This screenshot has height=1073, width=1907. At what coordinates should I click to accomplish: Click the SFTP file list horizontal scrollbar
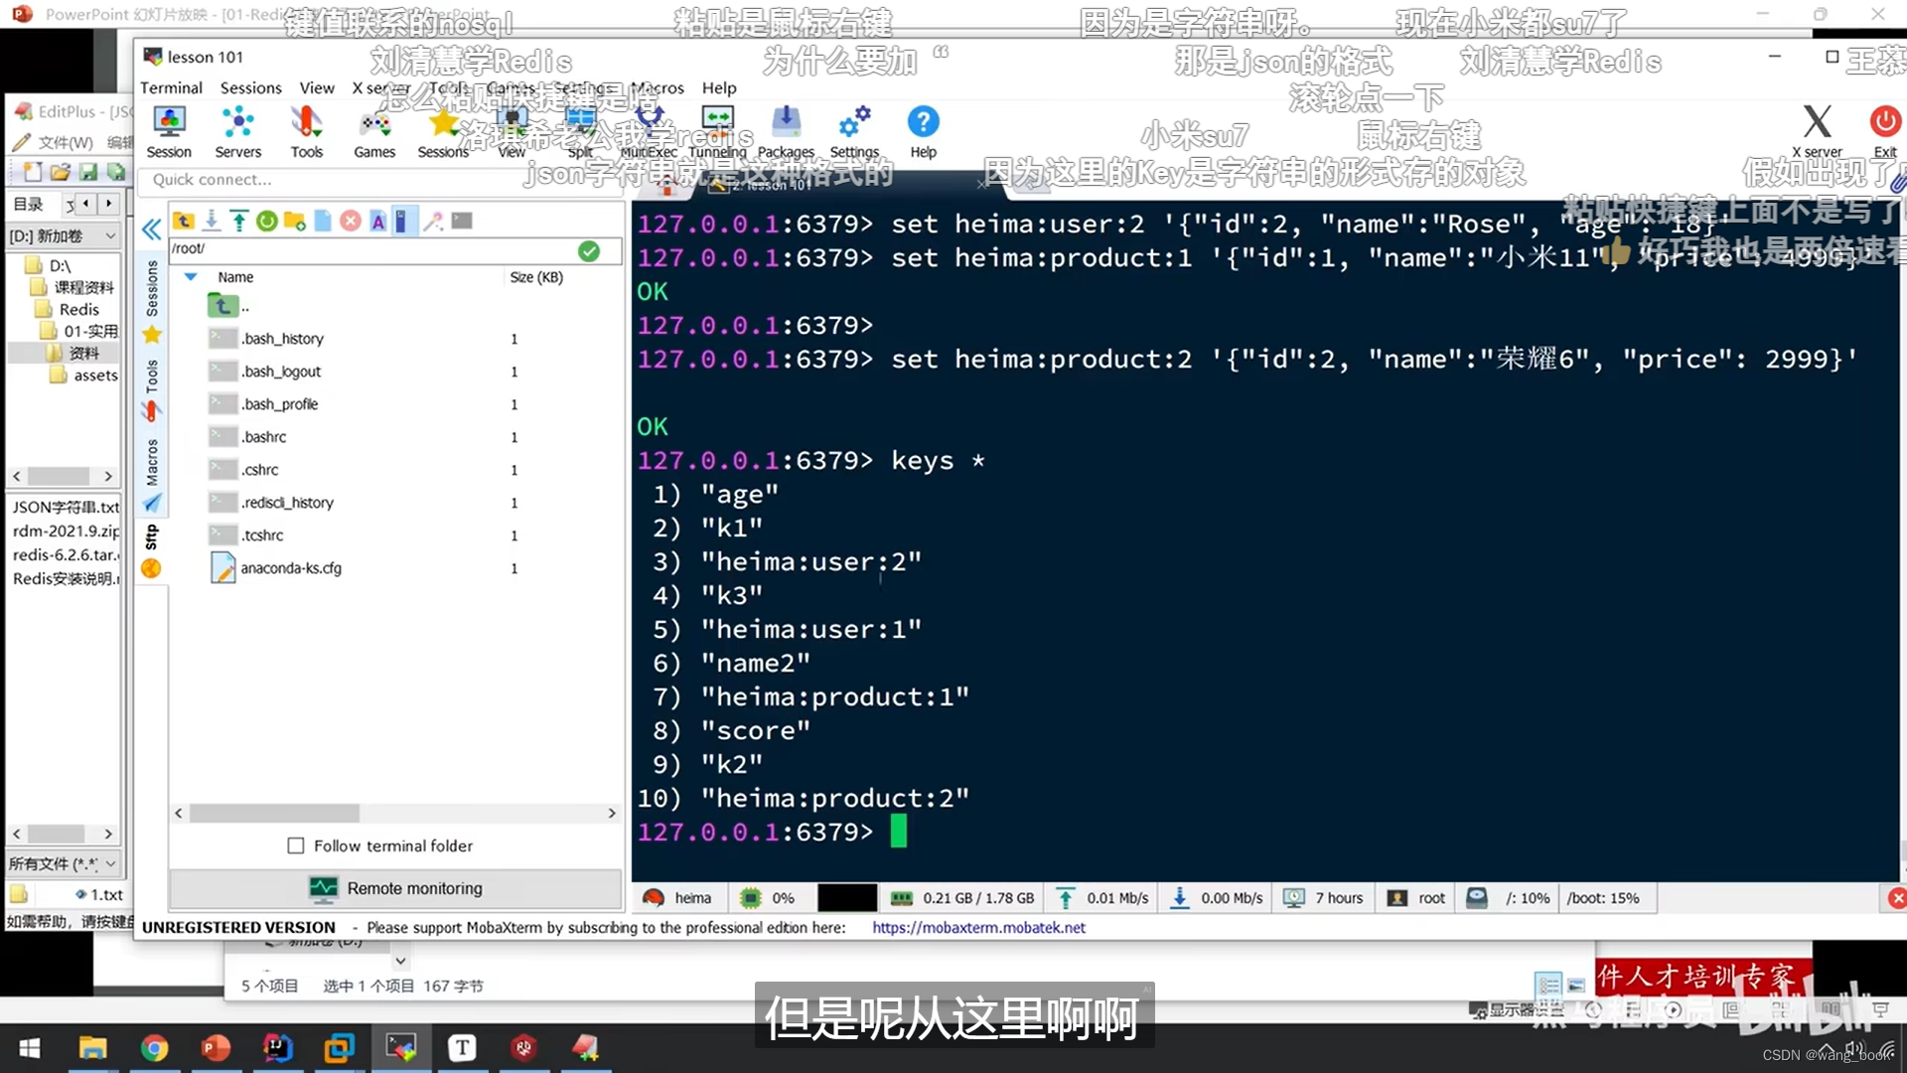coord(274,813)
